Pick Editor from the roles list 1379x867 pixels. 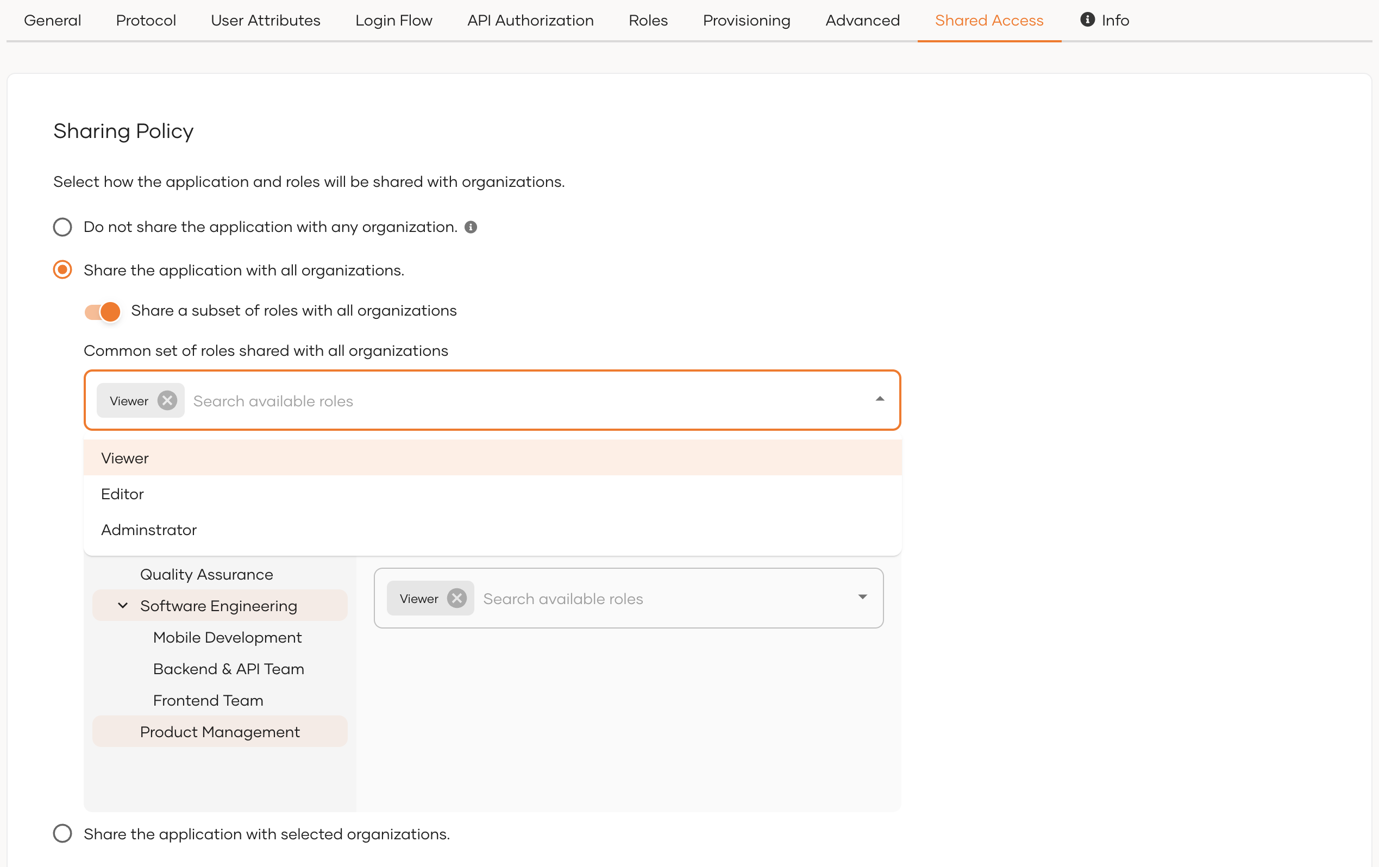pyautogui.click(x=123, y=494)
